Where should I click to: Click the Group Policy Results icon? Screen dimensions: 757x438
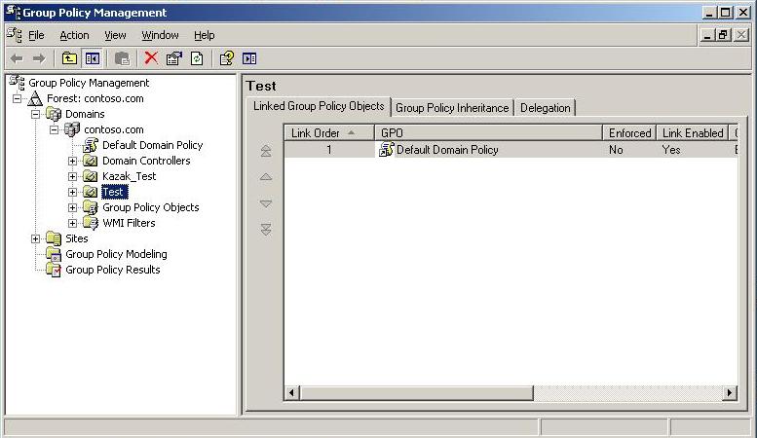(x=54, y=270)
